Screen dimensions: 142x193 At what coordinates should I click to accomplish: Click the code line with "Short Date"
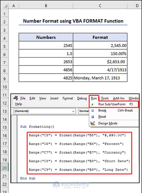tap(79, 161)
